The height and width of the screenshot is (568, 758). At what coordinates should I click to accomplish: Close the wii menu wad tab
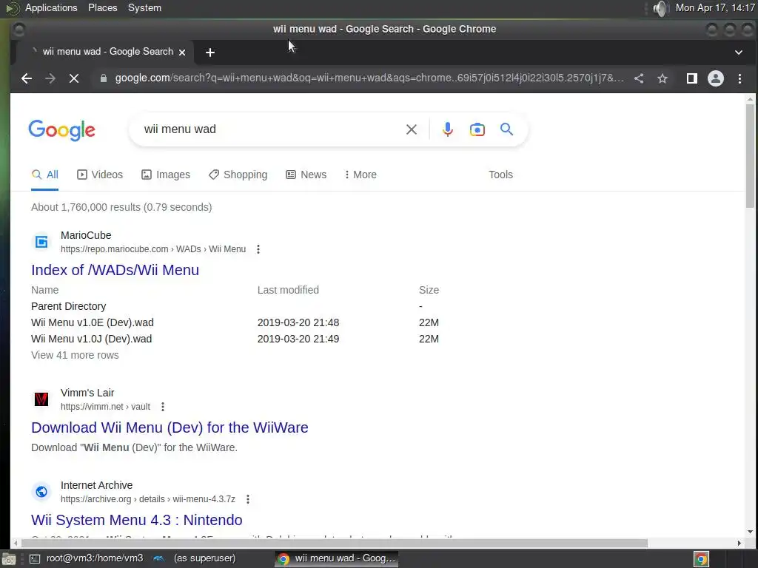click(x=182, y=53)
